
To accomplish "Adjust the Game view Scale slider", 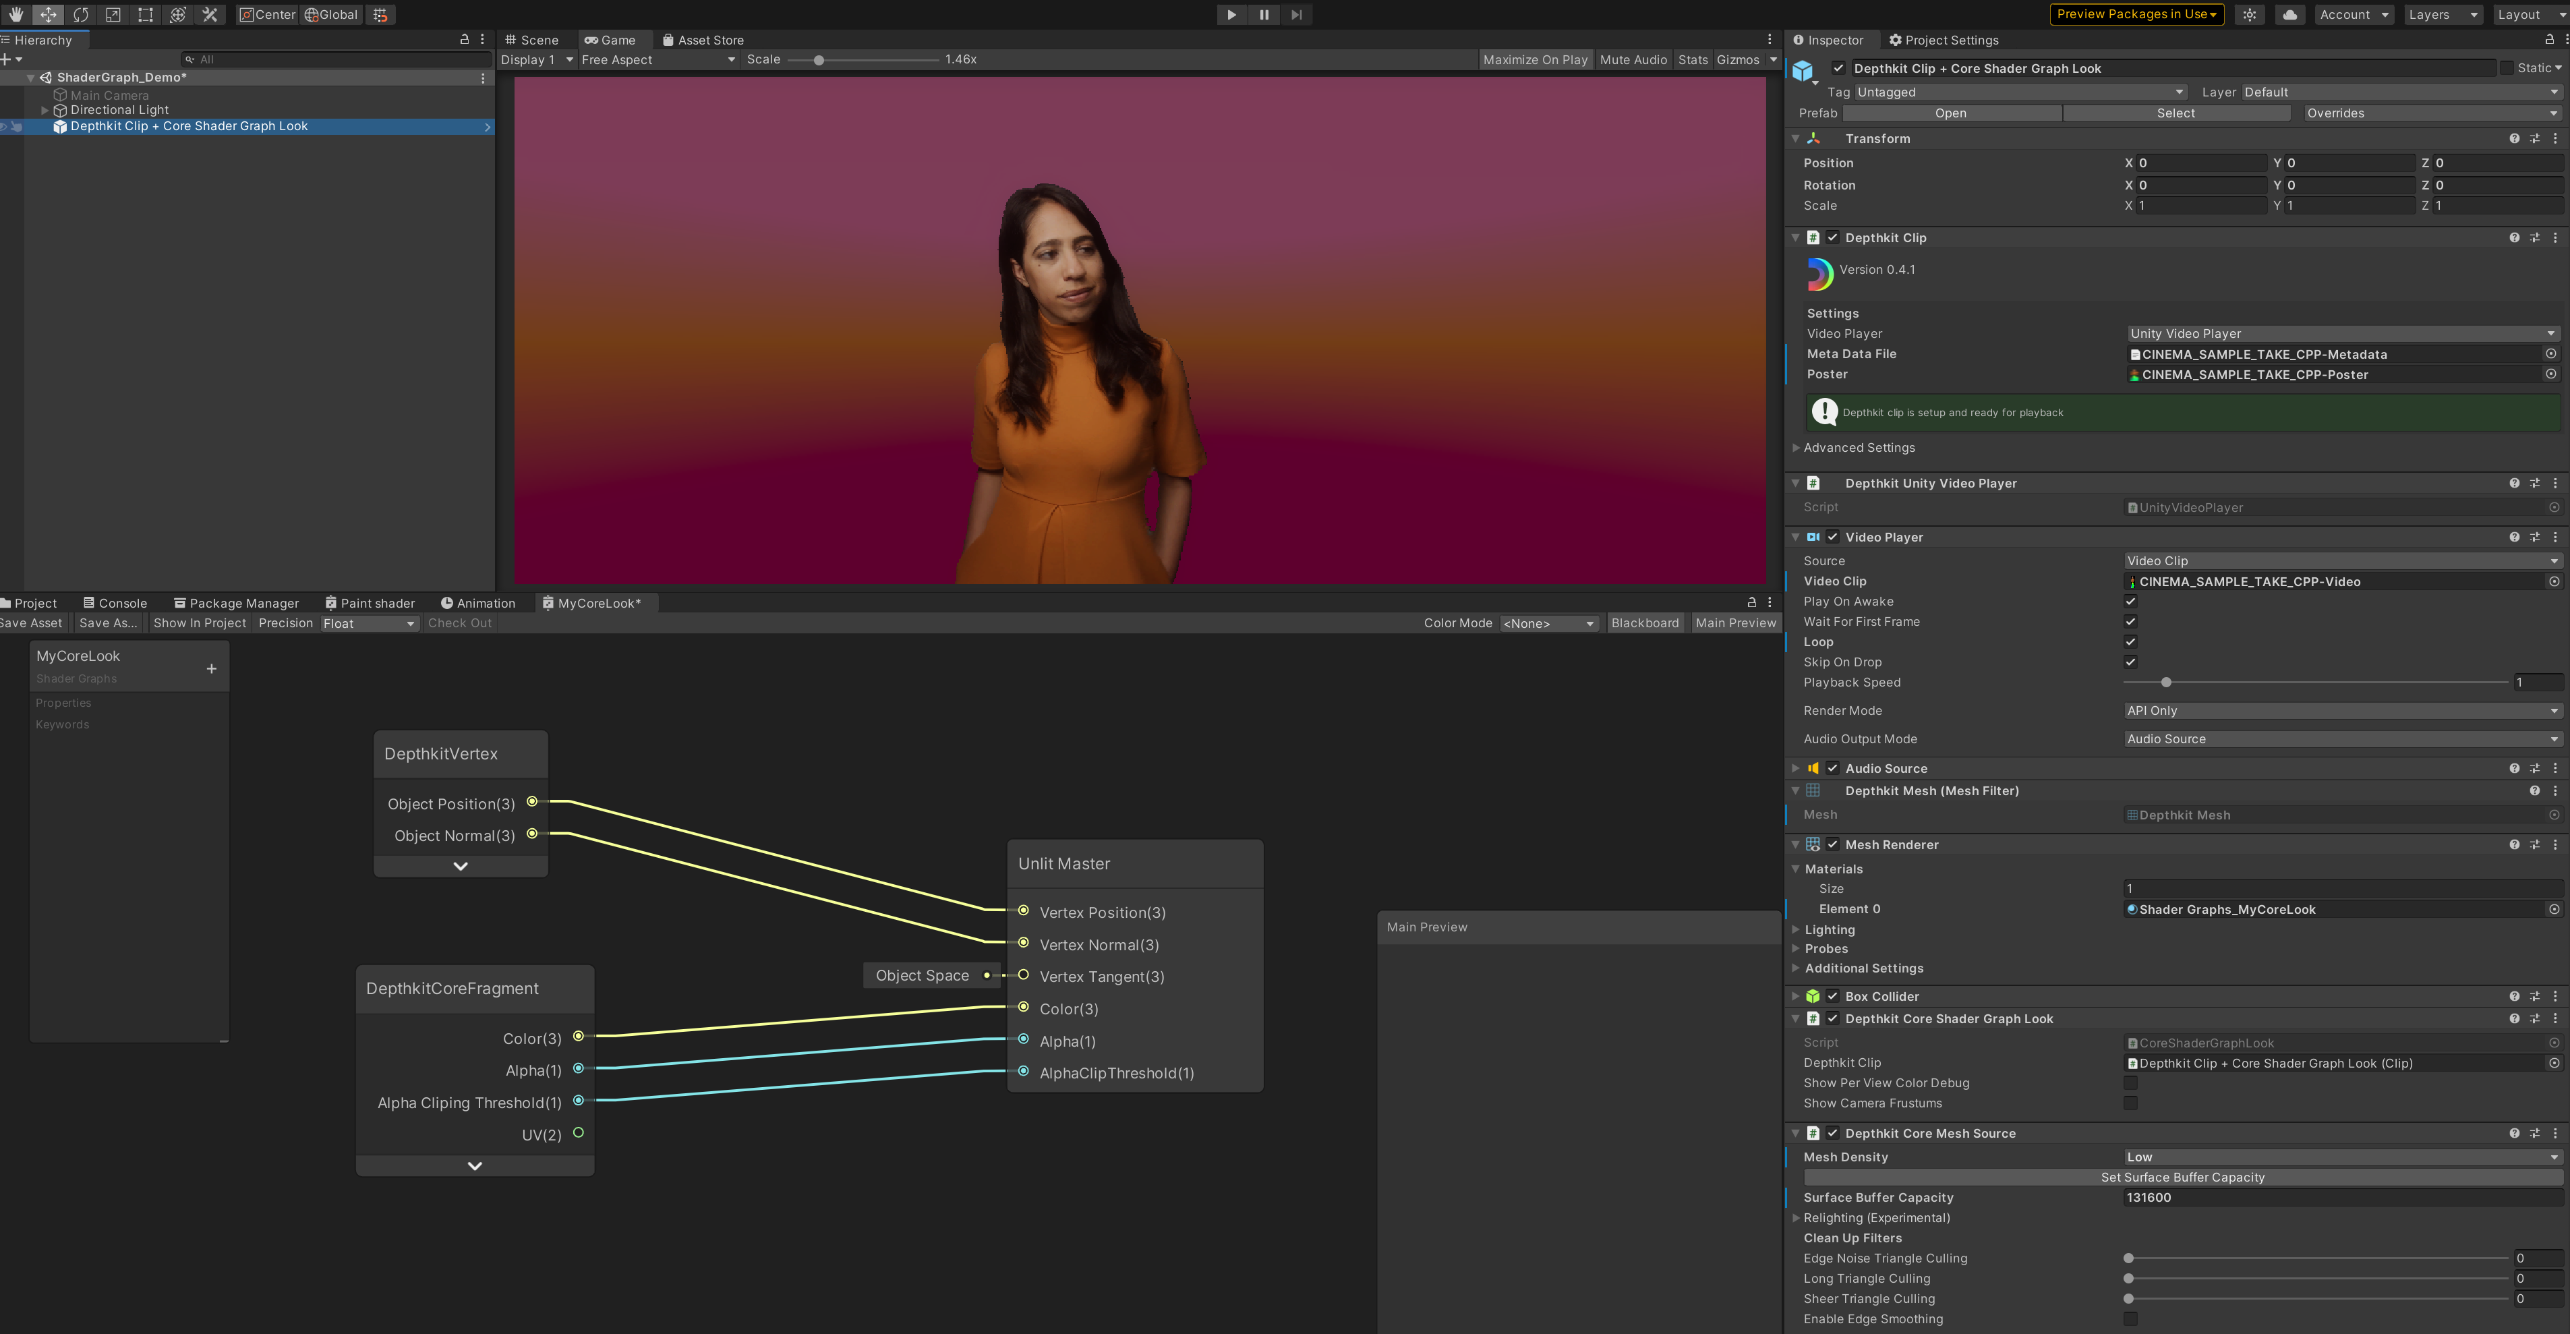I will coord(819,60).
